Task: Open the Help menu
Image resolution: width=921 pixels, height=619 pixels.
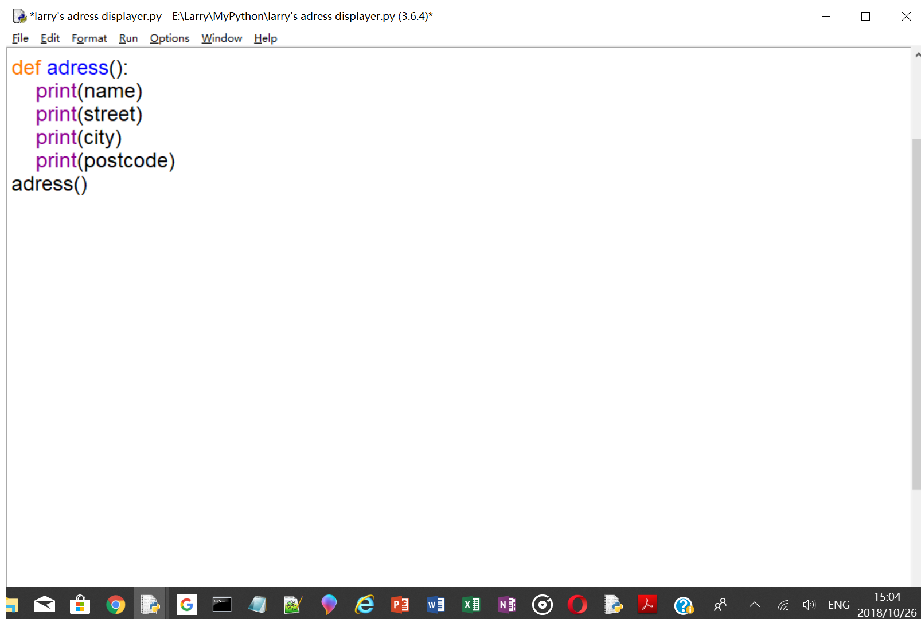Action: [x=266, y=38]
